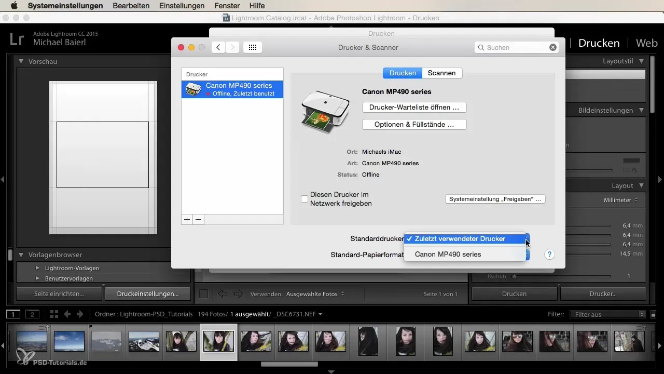Select Canon MP490 series in printer list
The width and height of the screenshot is (664, 374).
(232, 89)
